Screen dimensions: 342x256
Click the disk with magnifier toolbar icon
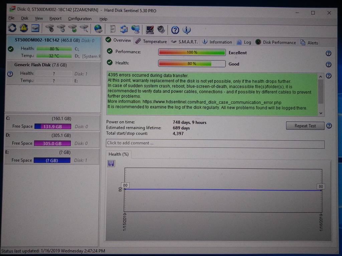pos(84,29)
